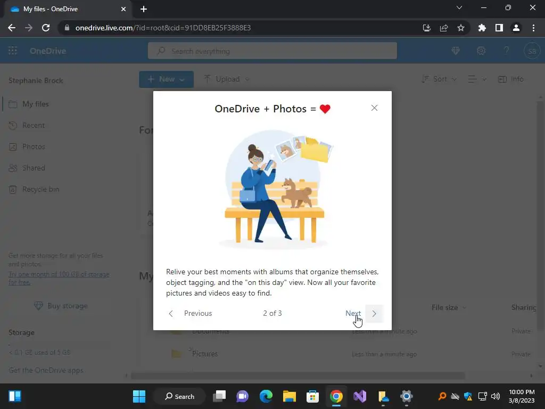Expand the New button menu
The image size is (545, 409).
[166, 79]
